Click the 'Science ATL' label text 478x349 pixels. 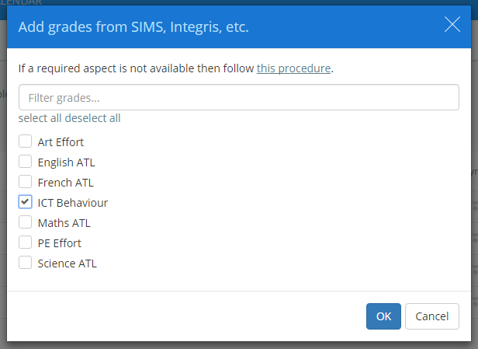tap(67, 263)
